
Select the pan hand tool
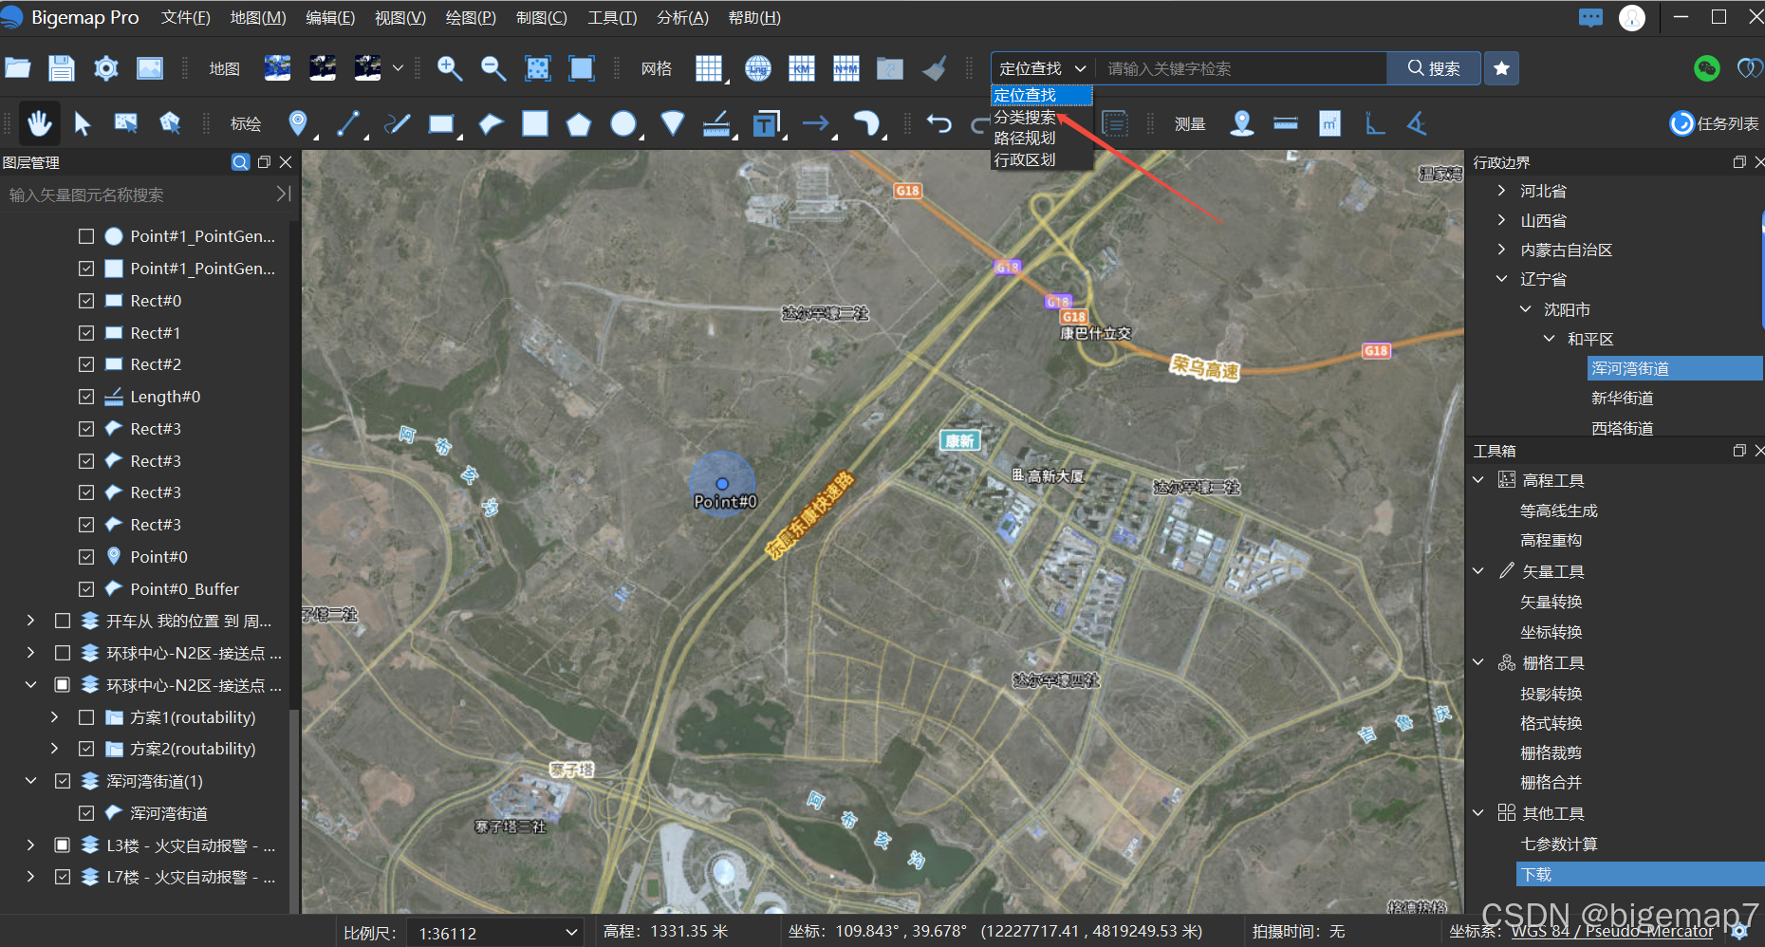(x=39, y=123)
